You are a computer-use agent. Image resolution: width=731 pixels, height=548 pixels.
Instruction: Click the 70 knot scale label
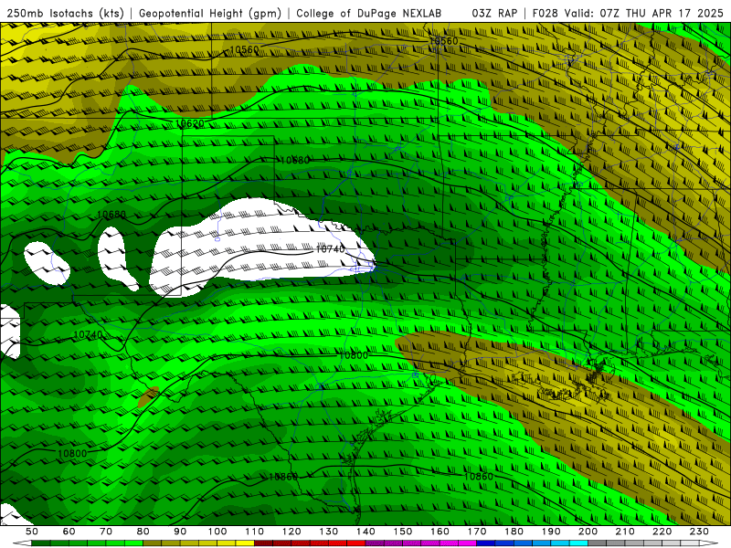(x=106, y=532)
